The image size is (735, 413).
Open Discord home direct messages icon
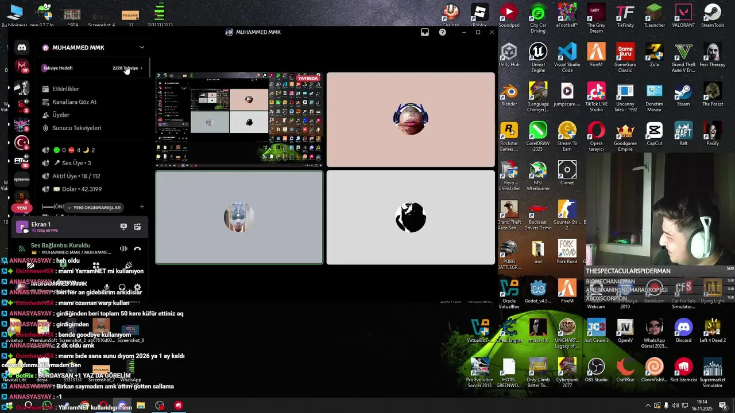tap(22, 48)
